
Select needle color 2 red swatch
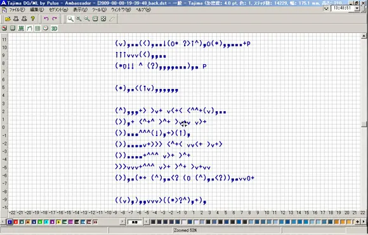click(16, 222)
